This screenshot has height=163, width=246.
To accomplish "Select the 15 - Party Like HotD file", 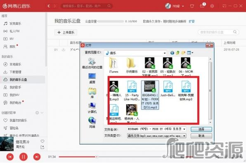I will (132, 91).
